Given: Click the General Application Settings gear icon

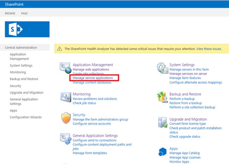Looking at the screenshot, I should 66,139.
